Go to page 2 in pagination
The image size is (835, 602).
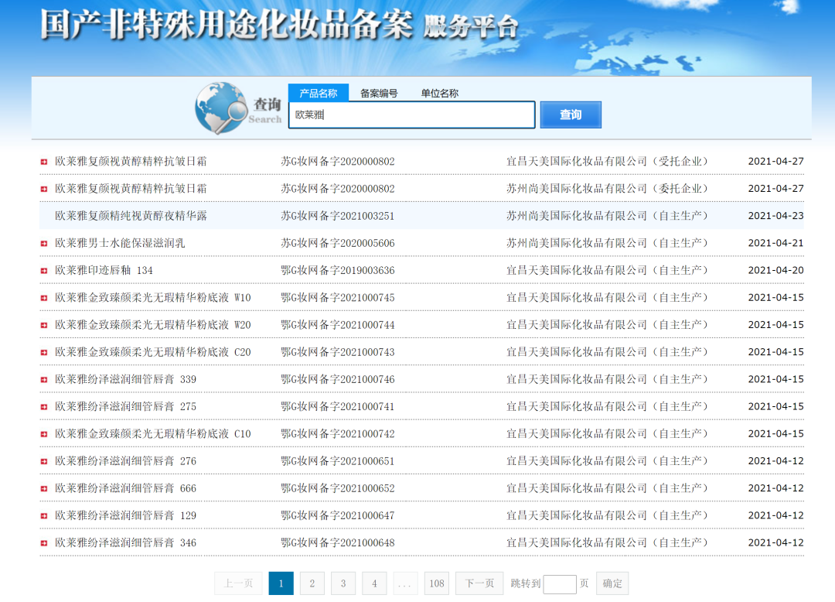[x=312, y=583]
